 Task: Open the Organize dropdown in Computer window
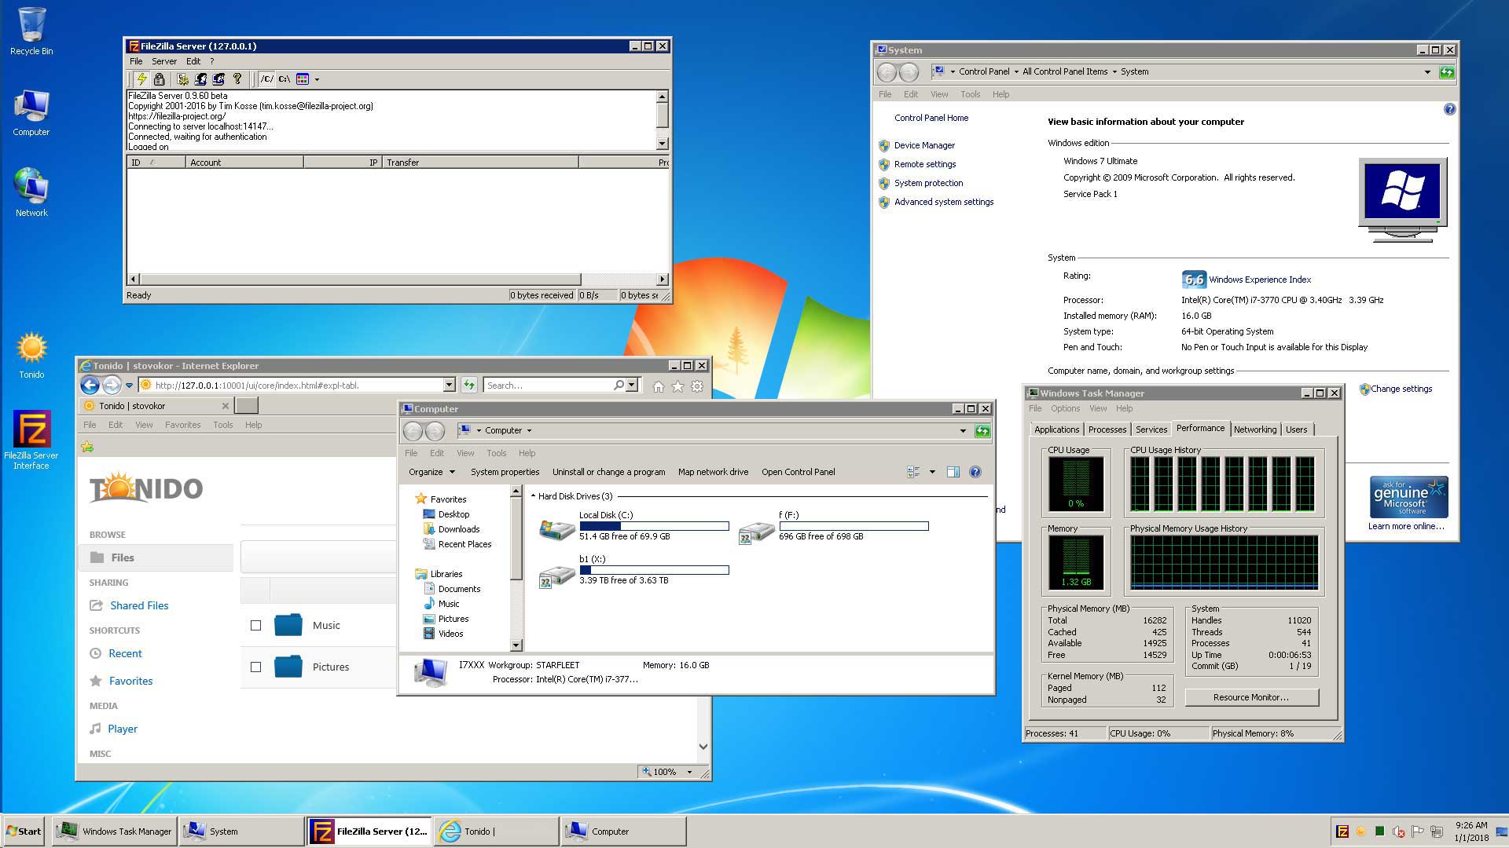tap(431, 472)
